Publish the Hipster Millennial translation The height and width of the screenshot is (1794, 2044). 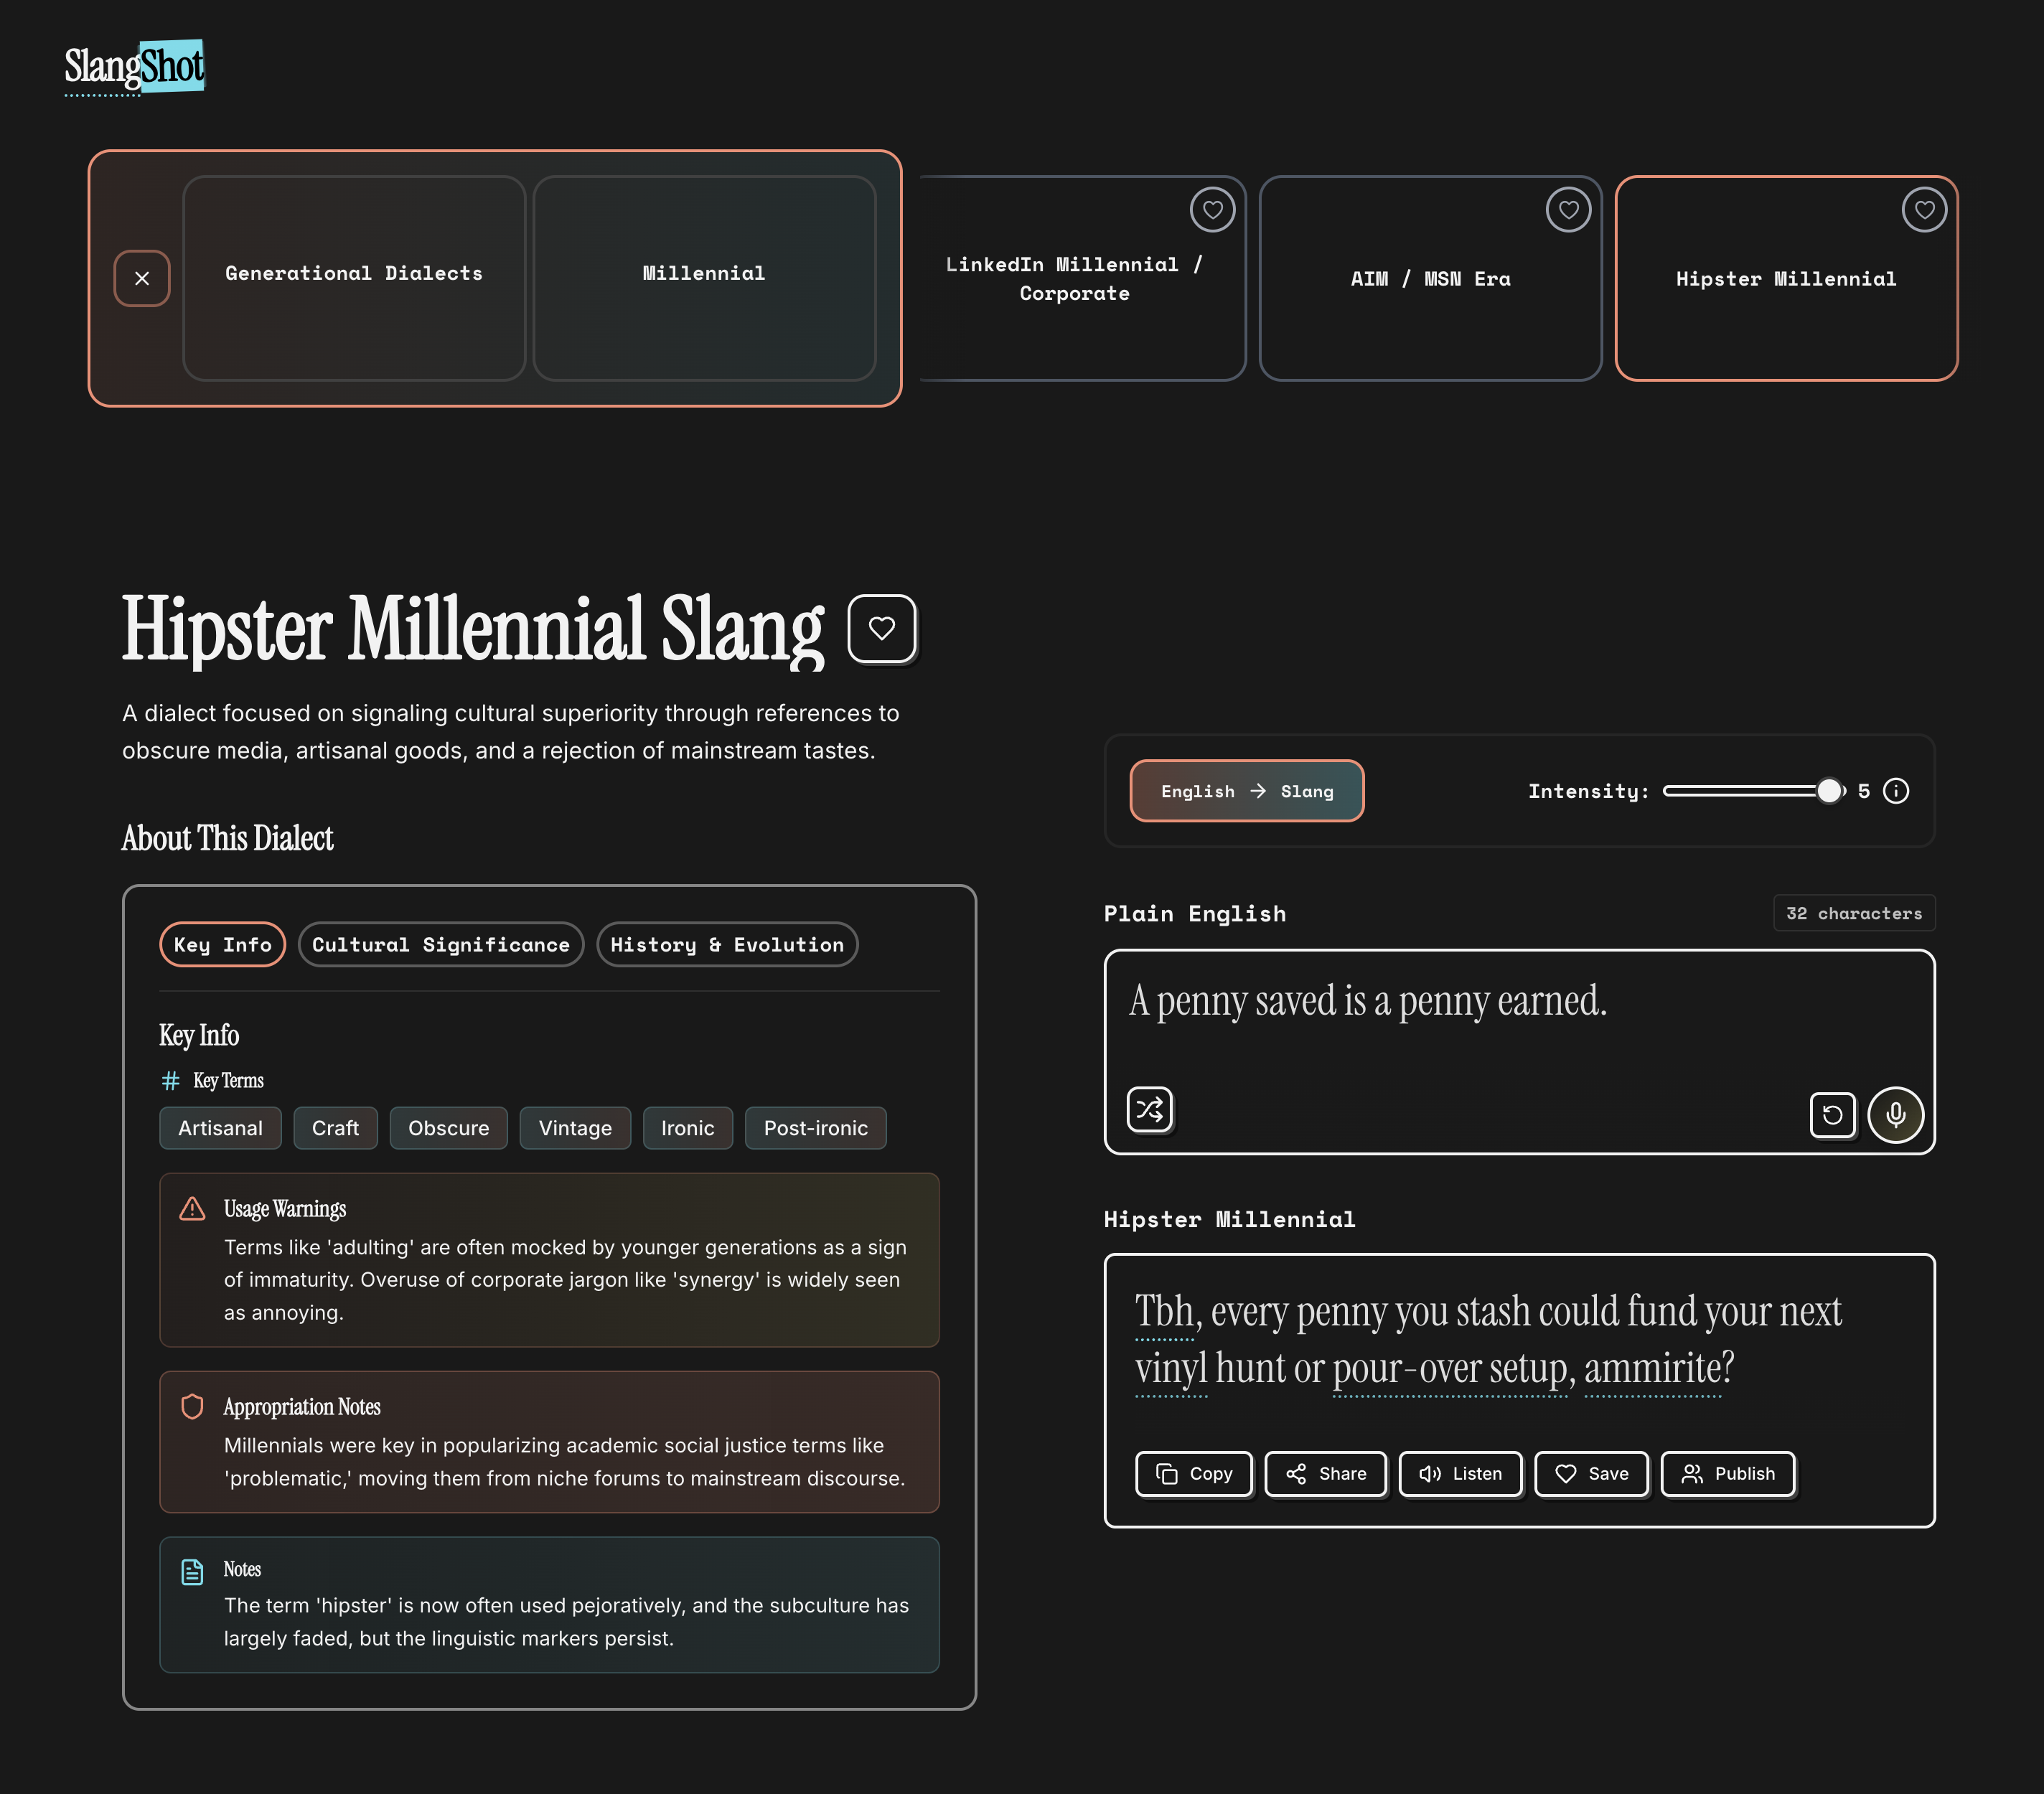click(1728, 1473)
